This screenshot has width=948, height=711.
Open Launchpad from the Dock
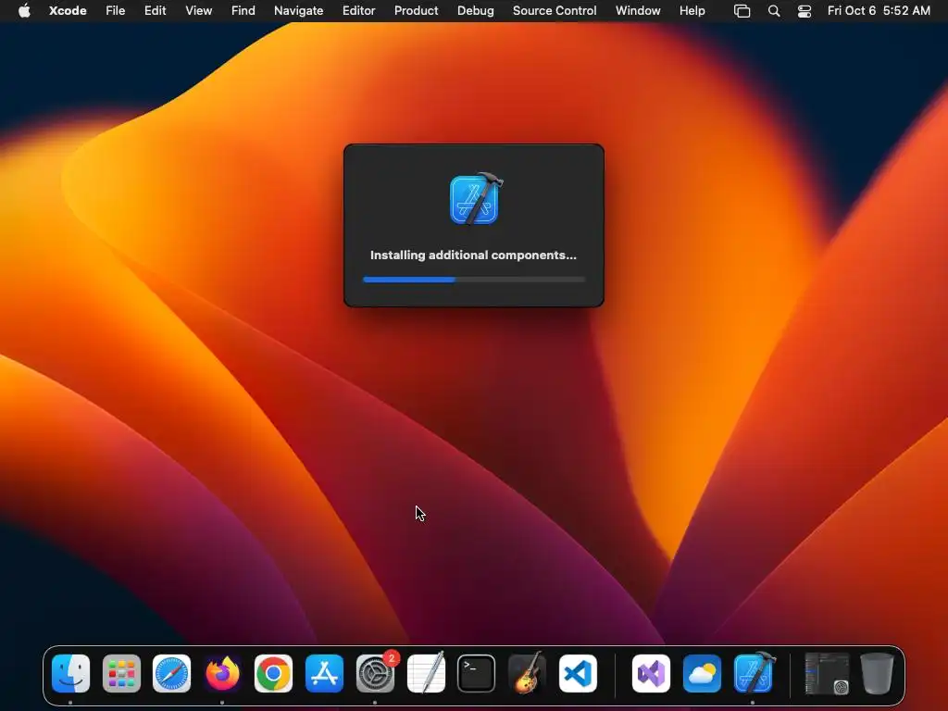[121, 674]
